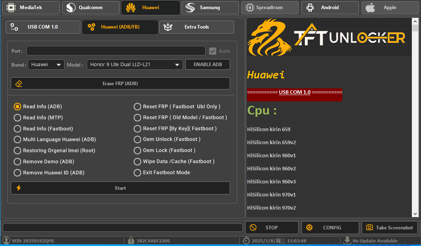Open the Extra Tools sub-tab
This screenshot has width=421, height=246.
pyautogui.click(x=196, y=27)
